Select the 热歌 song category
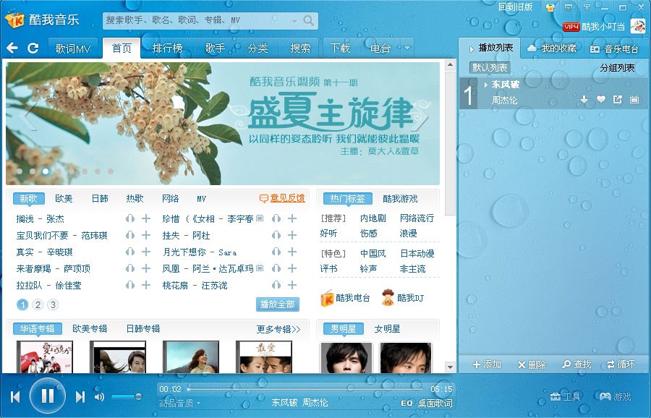Image resolution: width=651 pixels, height=418 pixels. [135, 198]
